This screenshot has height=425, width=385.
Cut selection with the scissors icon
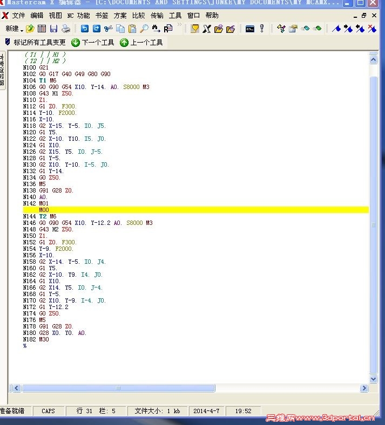(x=108, y=29)
